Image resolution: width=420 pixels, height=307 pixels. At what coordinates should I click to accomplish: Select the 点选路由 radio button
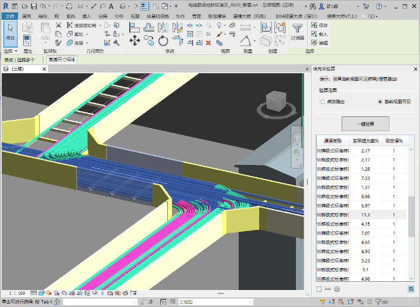[322, 102]
